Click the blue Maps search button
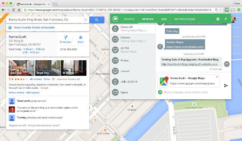The height and width of the screenshot is (141, 242). pos(97,20)
